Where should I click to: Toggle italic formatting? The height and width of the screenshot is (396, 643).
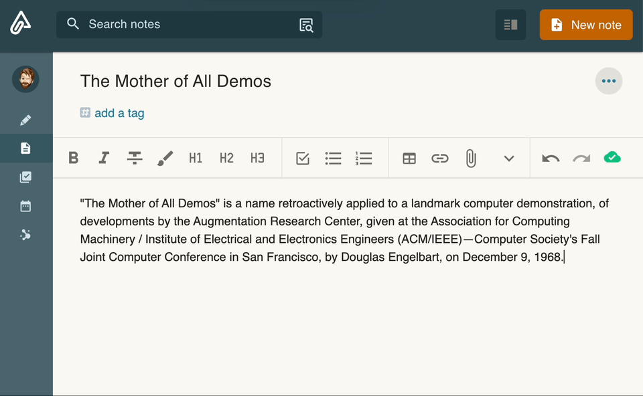pos(104,158)
